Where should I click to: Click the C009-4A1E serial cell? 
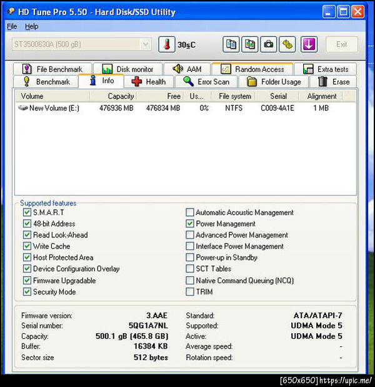coord(277,108)
